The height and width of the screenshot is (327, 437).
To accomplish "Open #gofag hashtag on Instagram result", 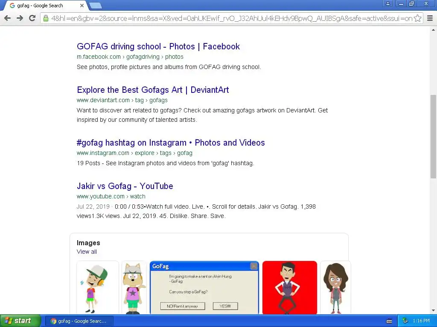I will click(171, 143).
